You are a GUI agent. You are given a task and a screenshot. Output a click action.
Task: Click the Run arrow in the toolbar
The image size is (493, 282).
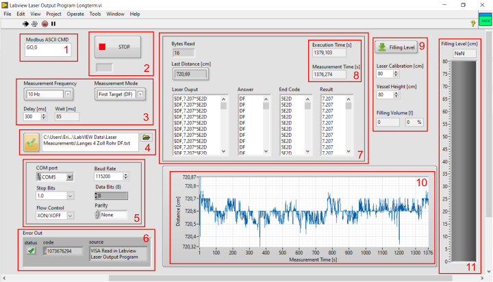pyautogui.click(x=27, y=23)
